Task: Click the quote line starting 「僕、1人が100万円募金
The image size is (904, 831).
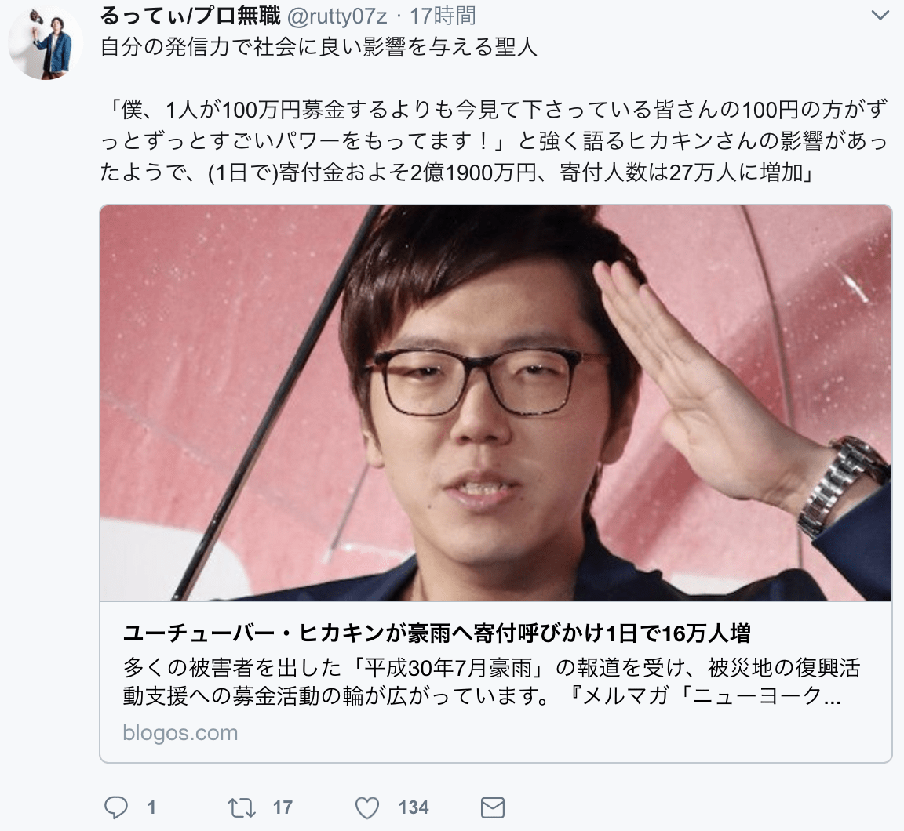Action: click(x=494, y=110)
